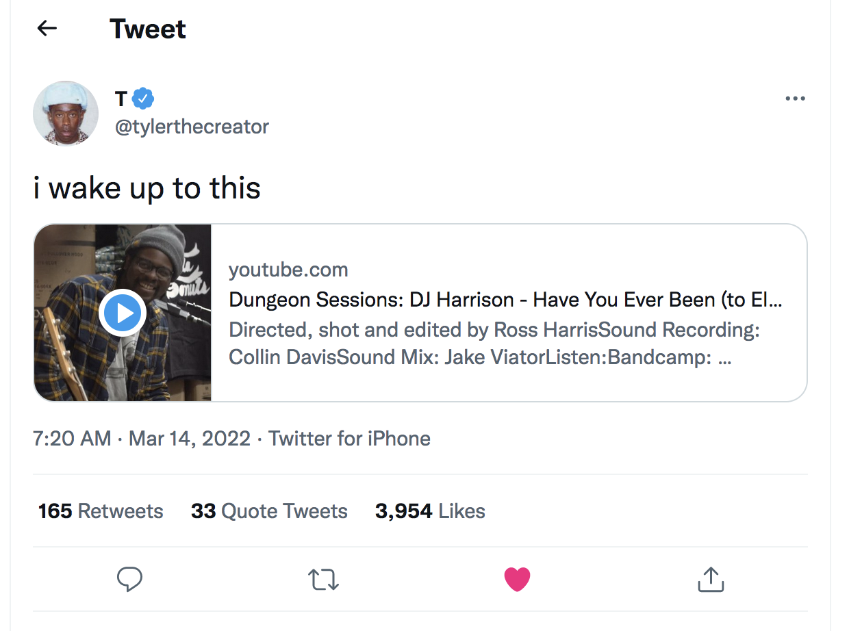Open the profile avatar picture
849x631 pixels.
coord(66,113)
